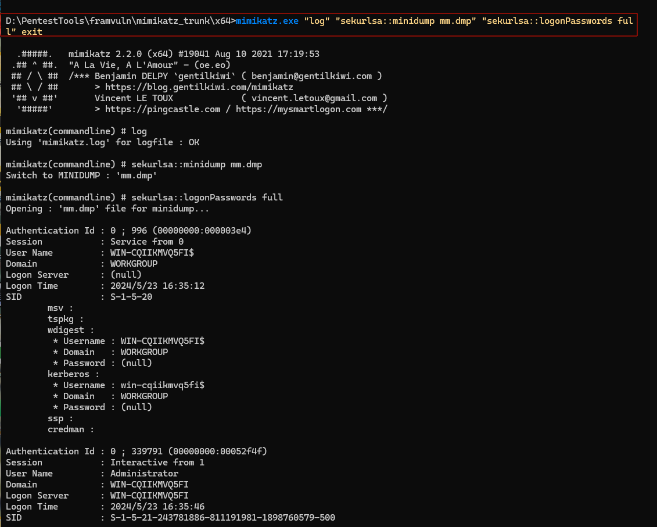Click the benjamin@gentilkiwi.com email address

(311, 76)
